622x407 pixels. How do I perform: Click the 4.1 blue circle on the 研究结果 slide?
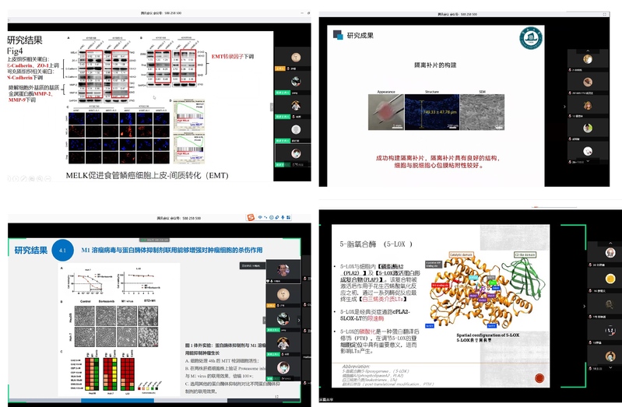(63, 251)
